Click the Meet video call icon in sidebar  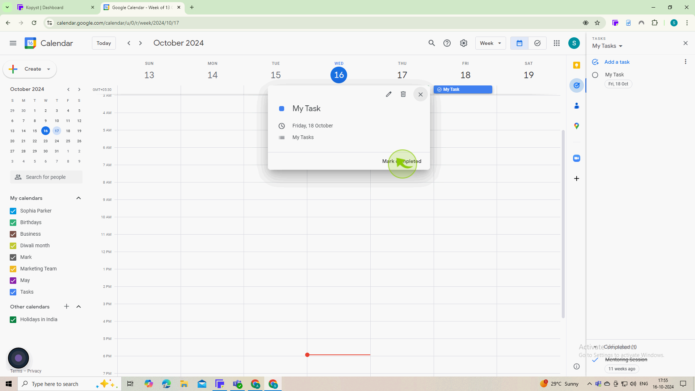(x=577, y=158)
